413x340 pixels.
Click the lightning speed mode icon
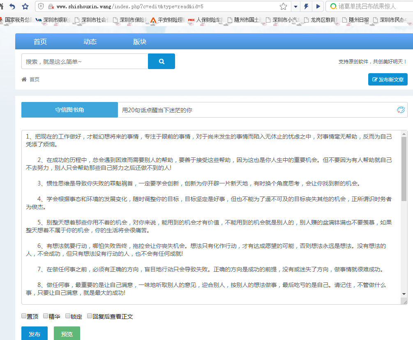(x=306, y=6)
